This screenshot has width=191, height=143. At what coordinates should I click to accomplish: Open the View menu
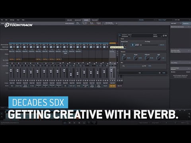click(x=18, y=20)
